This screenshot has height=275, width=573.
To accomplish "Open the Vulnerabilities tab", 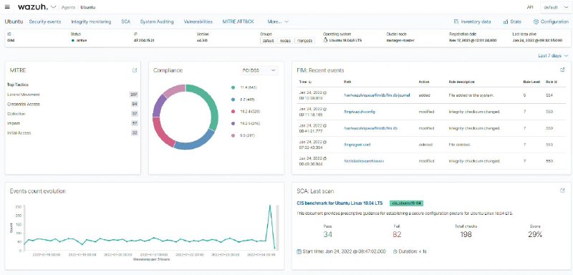I will pyautogui.click(x=198, y=22).
